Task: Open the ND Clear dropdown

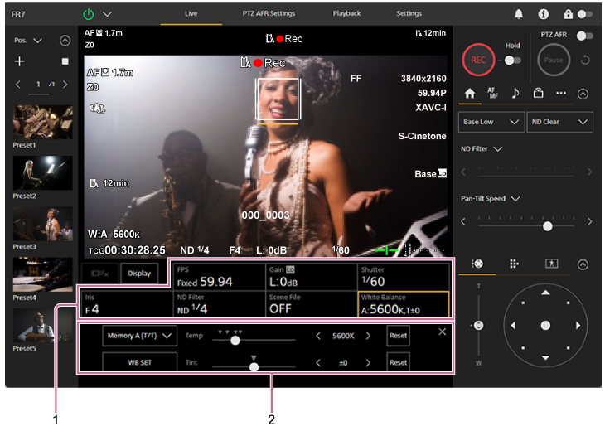Action: pos(560,122)
